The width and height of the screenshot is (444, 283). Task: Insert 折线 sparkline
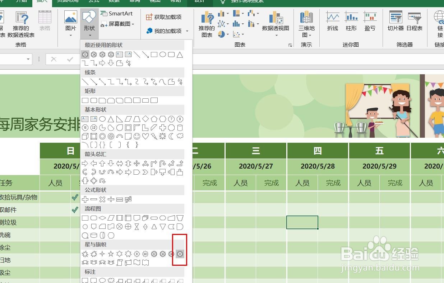[333, 21]
